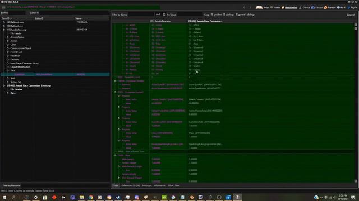Switch to the Messages tab

tap(147, 185)
